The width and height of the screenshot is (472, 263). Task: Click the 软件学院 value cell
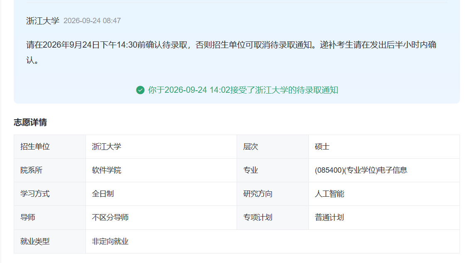[x=161, y=170]
